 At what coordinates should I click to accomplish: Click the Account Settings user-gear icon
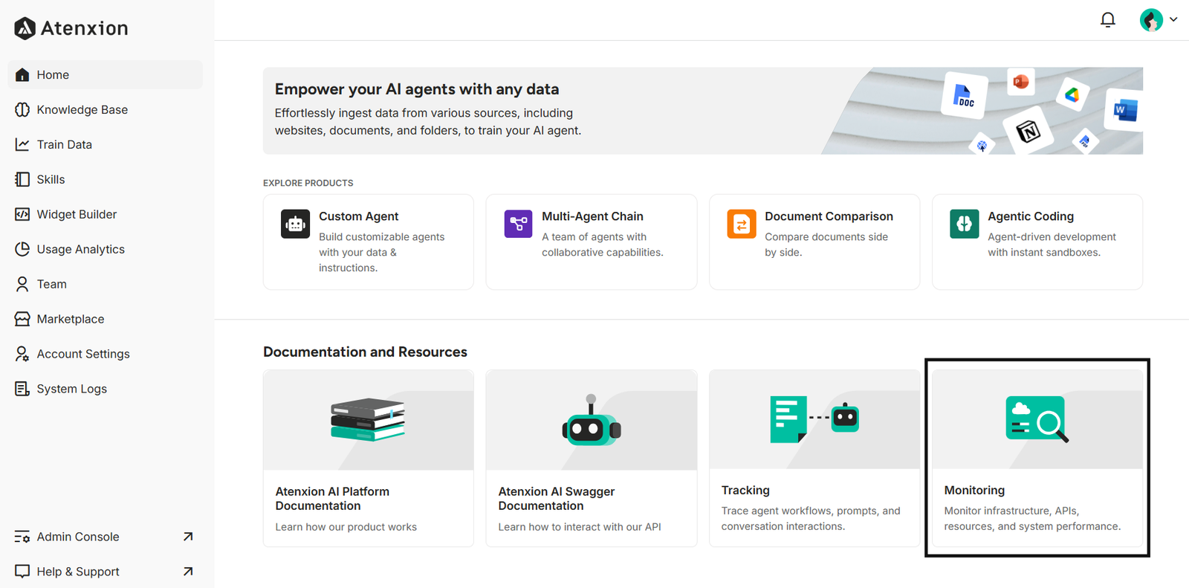click(22, 354)
